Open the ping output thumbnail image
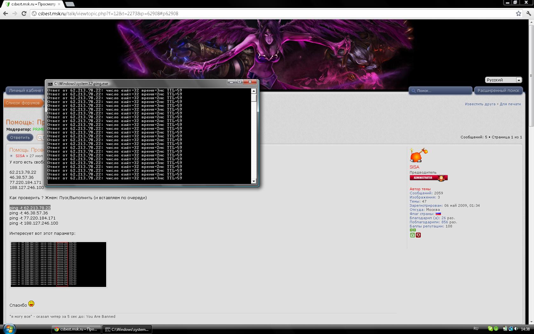534x334 pixels. 58,264
